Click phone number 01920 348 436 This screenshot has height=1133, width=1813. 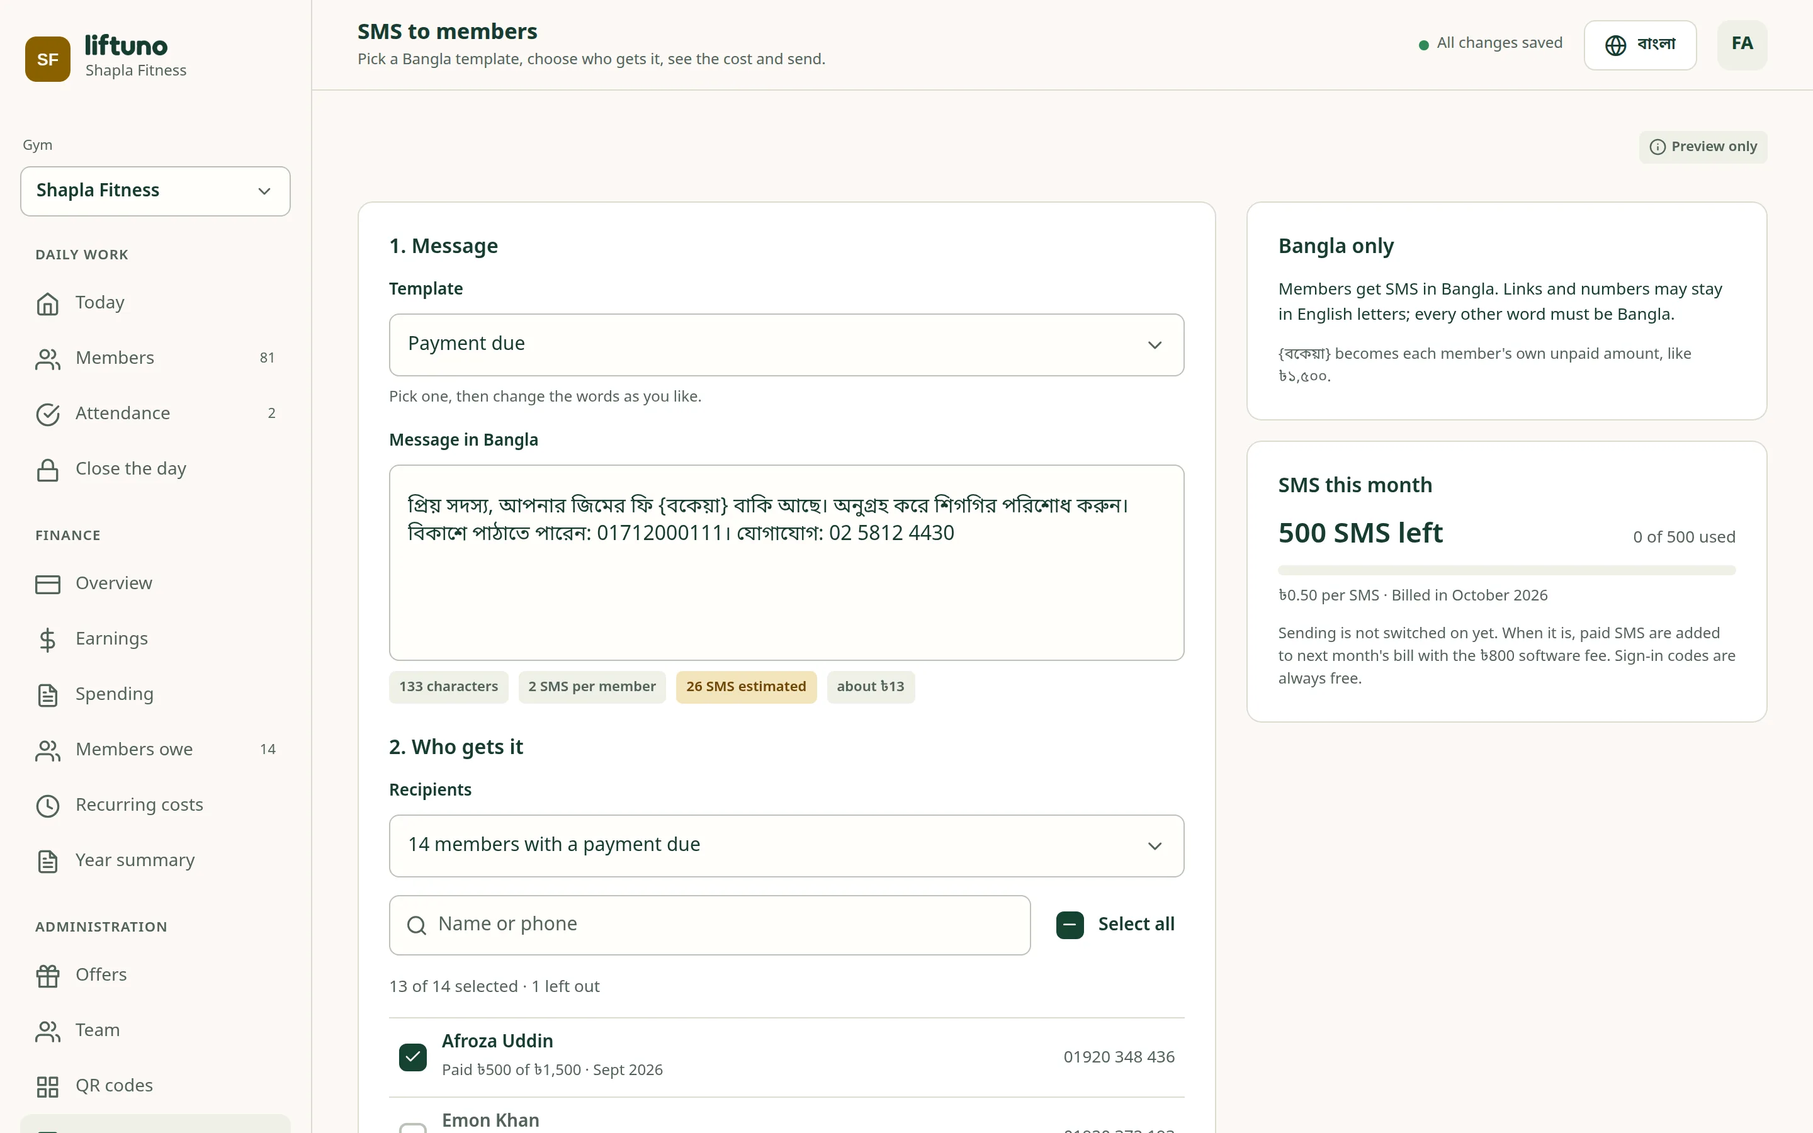pyautogui.click(x=1119, y=1057)
